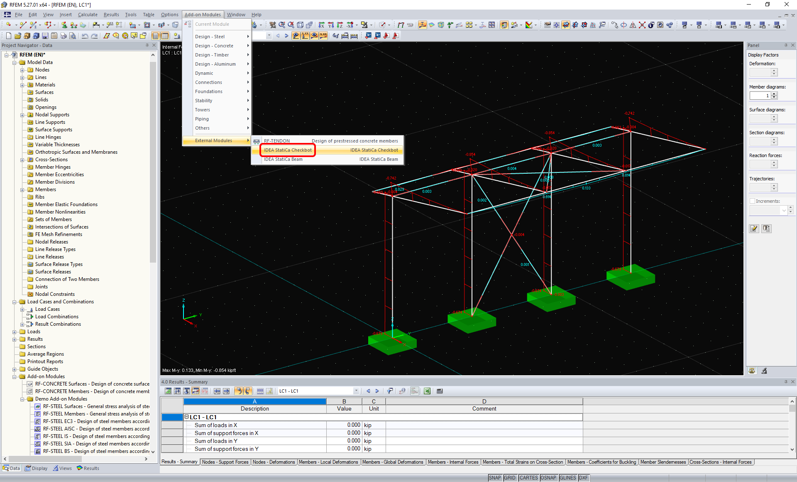This screenshot has height=482, width=797.
Task: Select the isometric view icon
Action: tap(300, 25)
